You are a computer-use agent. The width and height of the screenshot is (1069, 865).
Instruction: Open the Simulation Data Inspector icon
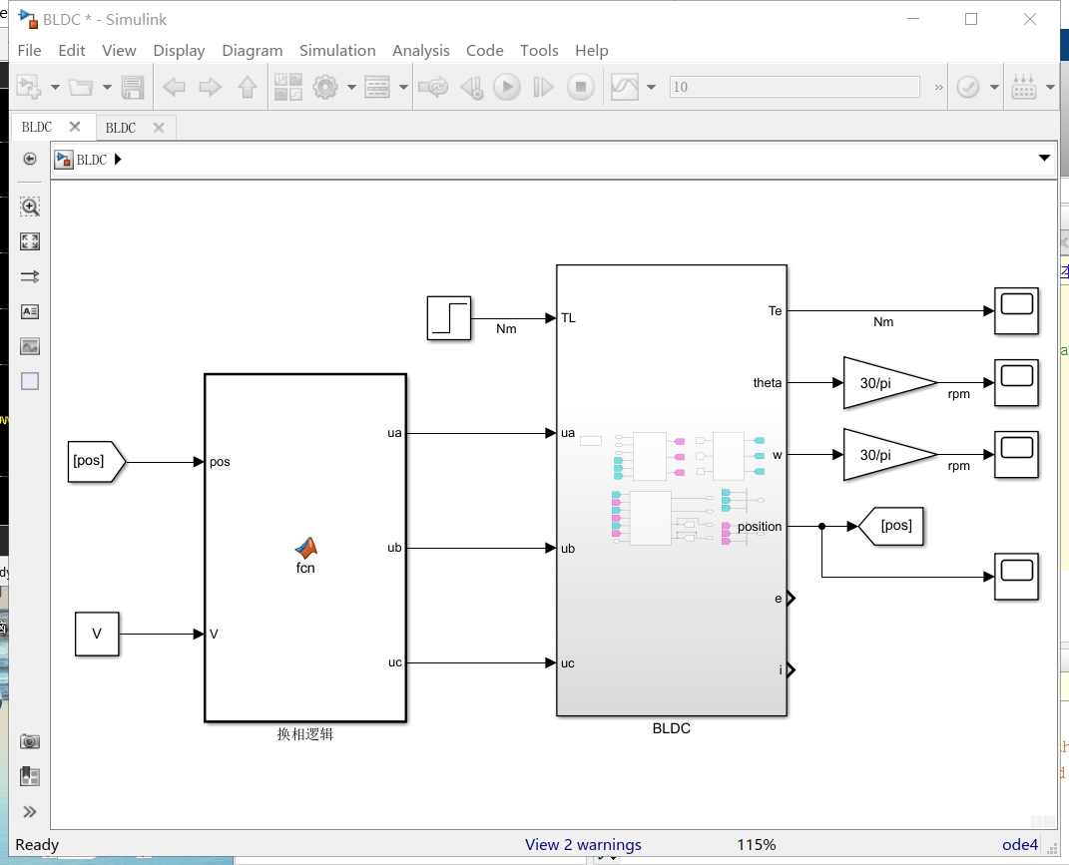pos(625,87)
